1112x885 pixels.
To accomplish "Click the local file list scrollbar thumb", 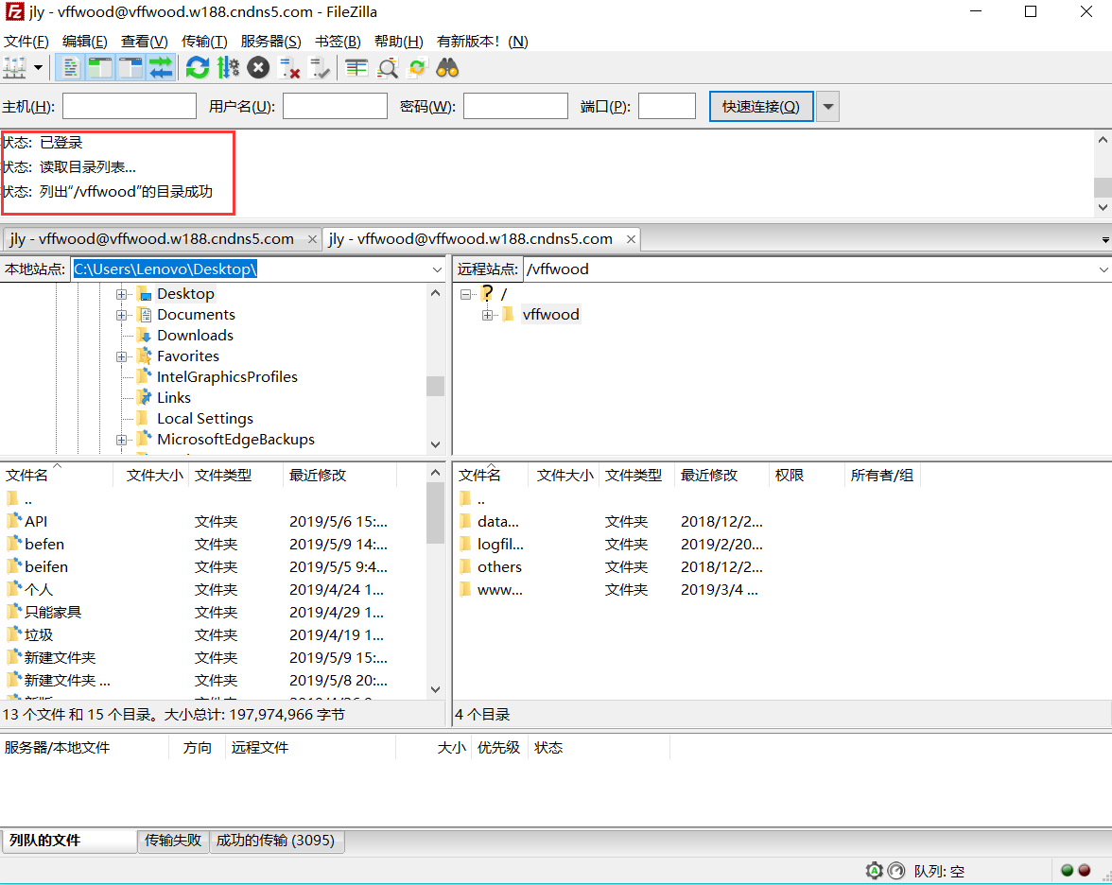I will pyautogui.click(x=435, y=513).
